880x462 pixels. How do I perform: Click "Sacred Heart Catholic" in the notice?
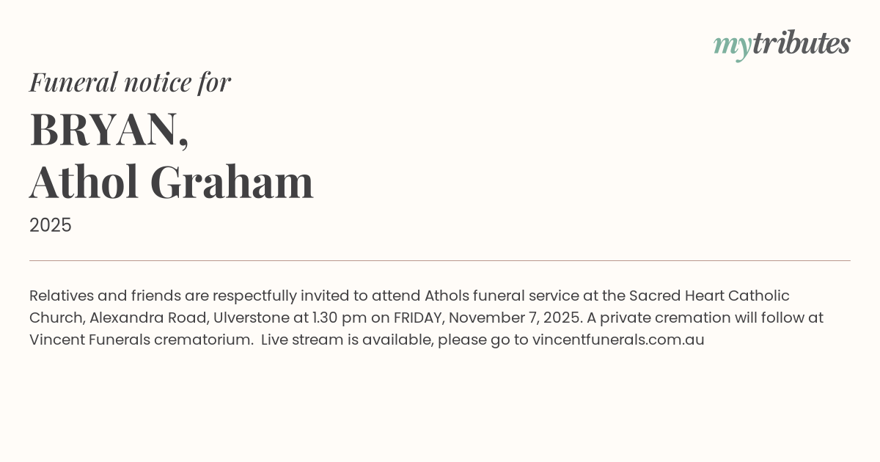(x=709, y=296)
